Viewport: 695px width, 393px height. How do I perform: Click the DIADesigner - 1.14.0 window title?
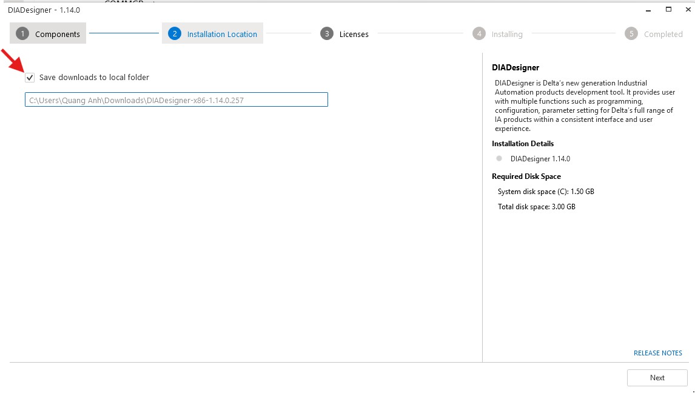44,10
